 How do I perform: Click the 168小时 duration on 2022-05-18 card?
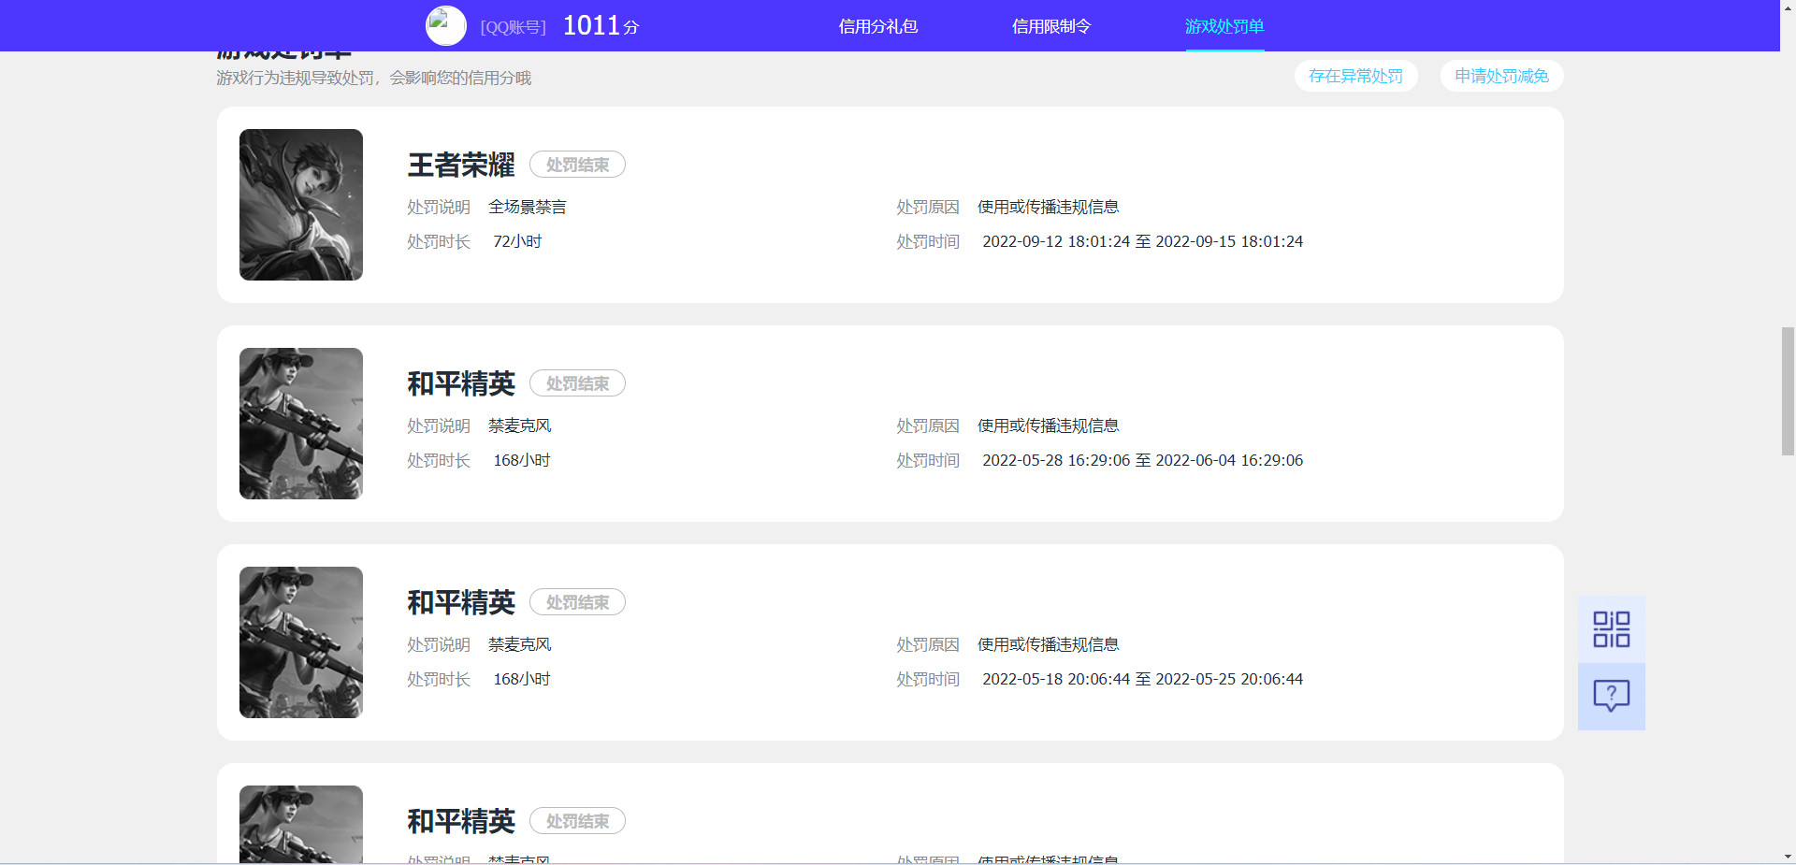tap(522, 679)
